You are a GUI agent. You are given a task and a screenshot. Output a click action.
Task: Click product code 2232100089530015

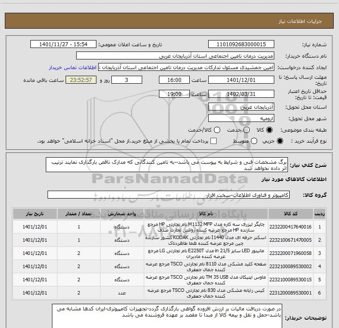[x=291, y=280]
